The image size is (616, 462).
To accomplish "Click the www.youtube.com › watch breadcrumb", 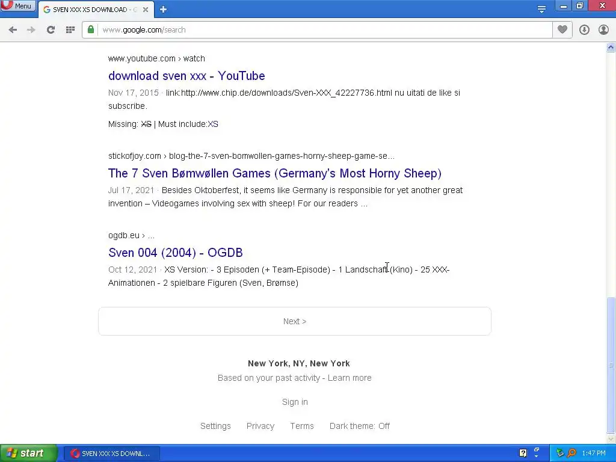I will 156,58.
